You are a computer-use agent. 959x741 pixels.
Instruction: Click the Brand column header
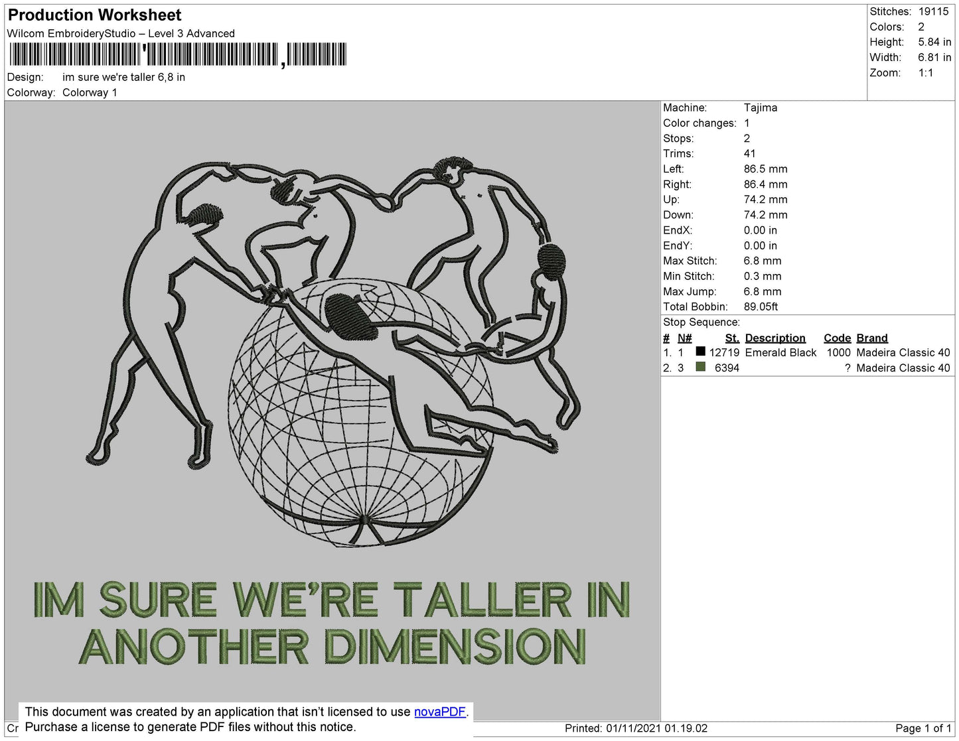click(872, 338)
